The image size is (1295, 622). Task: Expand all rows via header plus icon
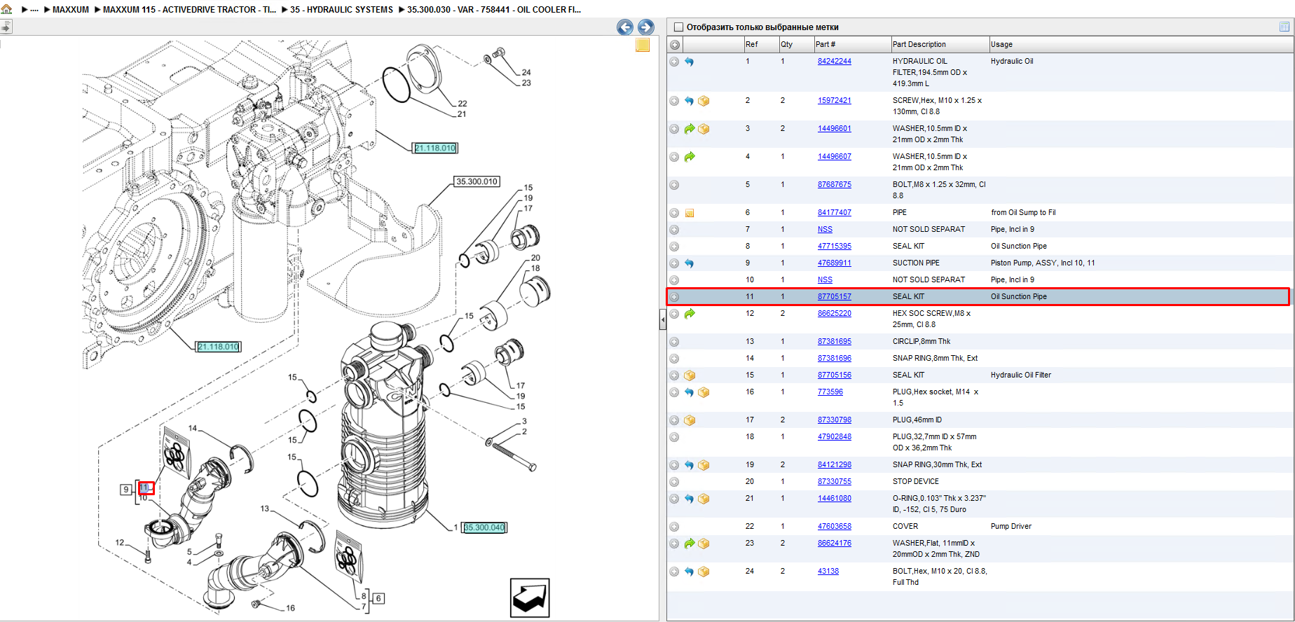click(x=674, y=45)
